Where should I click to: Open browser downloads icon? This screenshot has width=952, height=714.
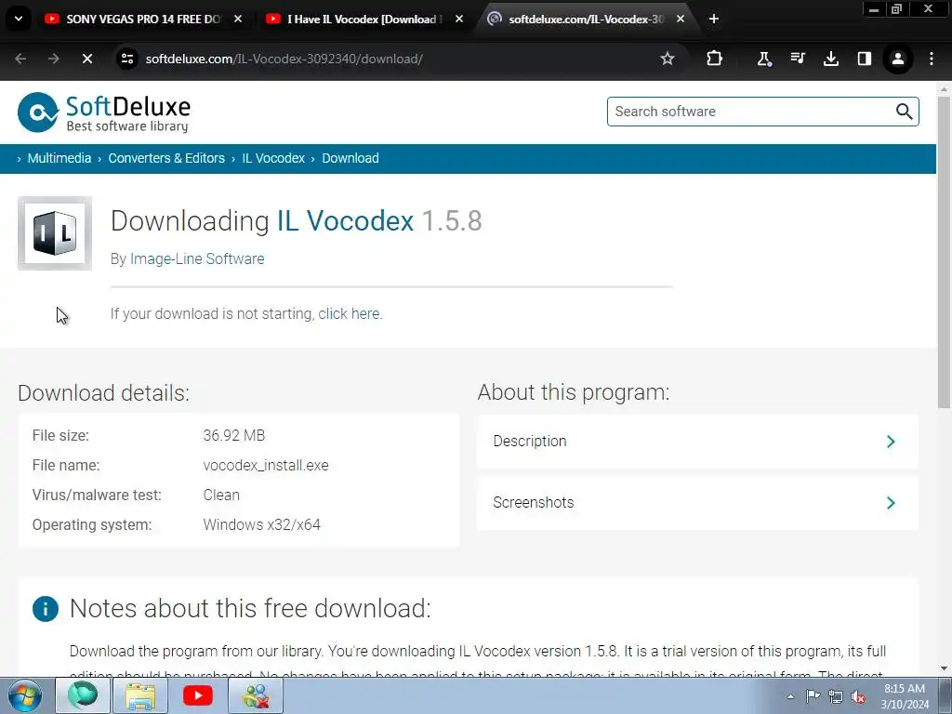[831, 59]
